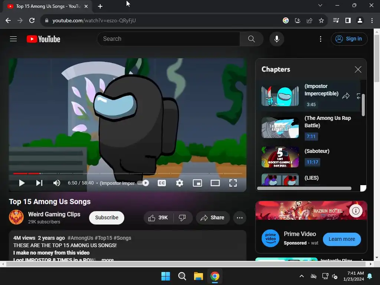The width and height of the screenshot is (380, 285).
Task: Select the Saboteur chapter thumbnail
Action: click(x=280, y=157)
